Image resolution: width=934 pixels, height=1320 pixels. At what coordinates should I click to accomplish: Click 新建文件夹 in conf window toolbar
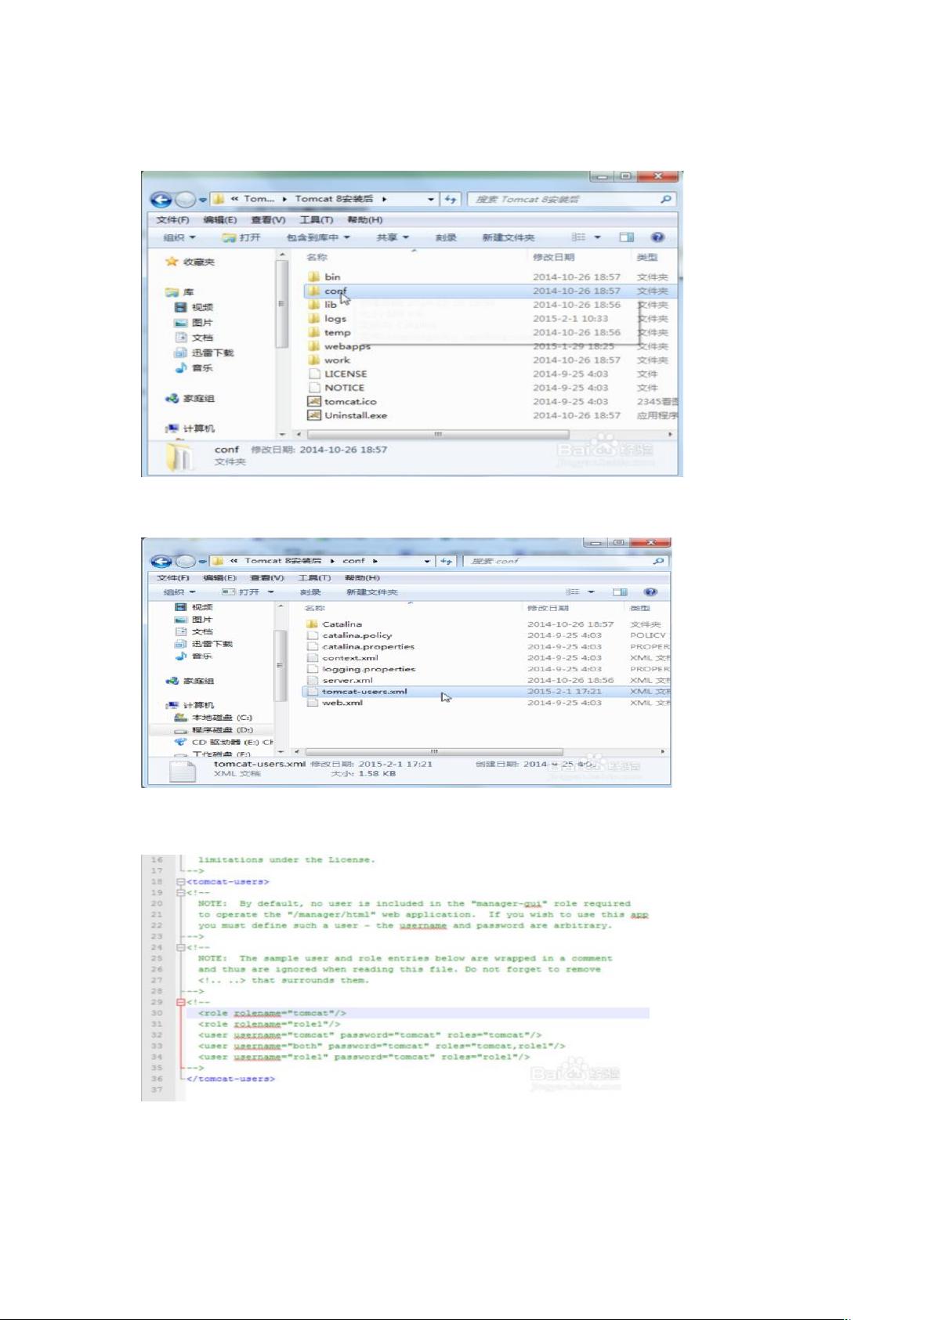point(372,592)
